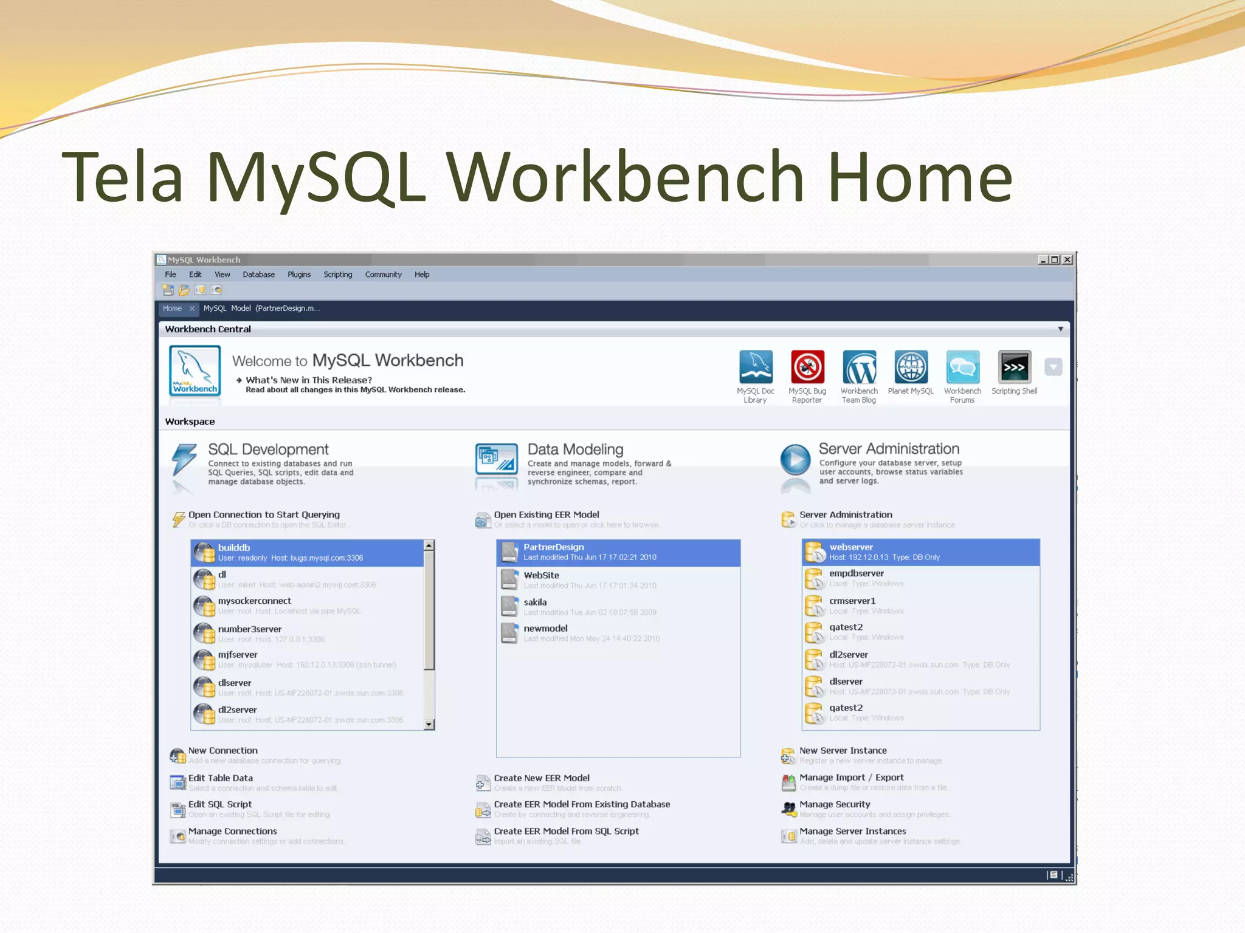
Task: Select the webserver instance
Action: point(921,552)
